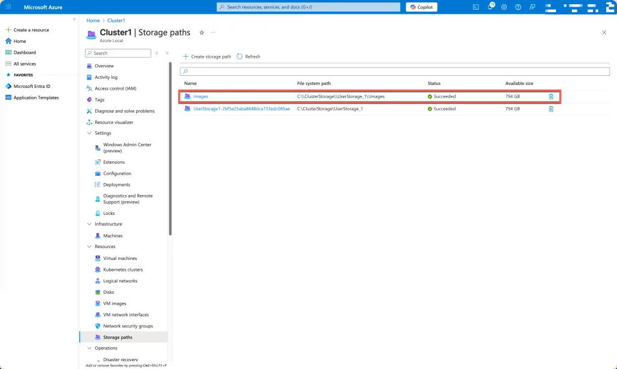Select VM images menu item
The height and width of the screenshot is (369, 617).
click(114, 303)
